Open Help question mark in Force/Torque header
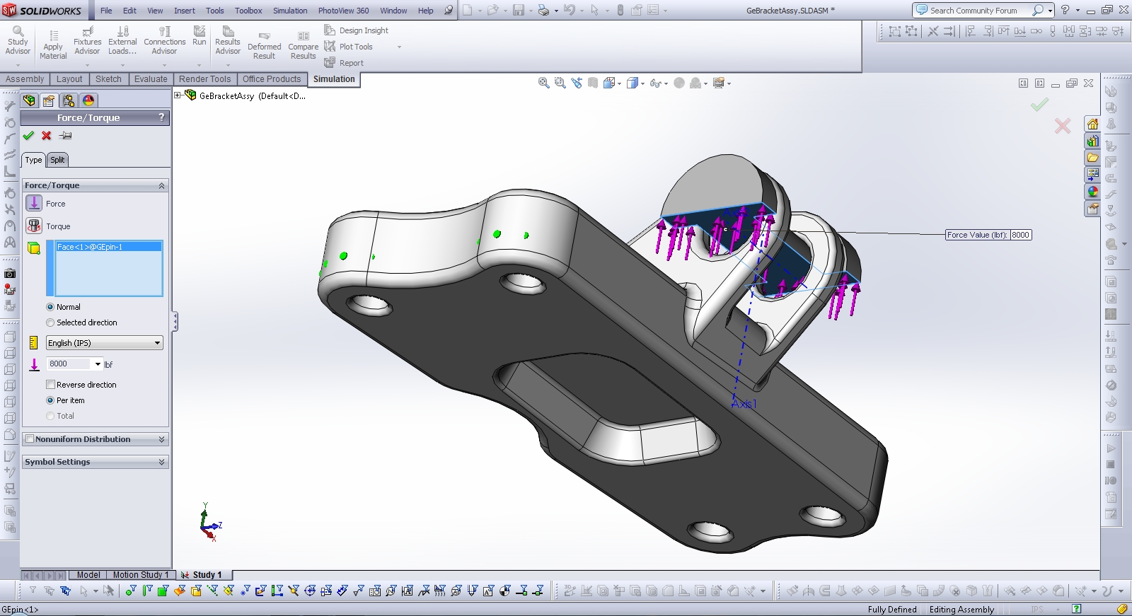Screen dimensions: 1132x616 [x=161, y=117]
